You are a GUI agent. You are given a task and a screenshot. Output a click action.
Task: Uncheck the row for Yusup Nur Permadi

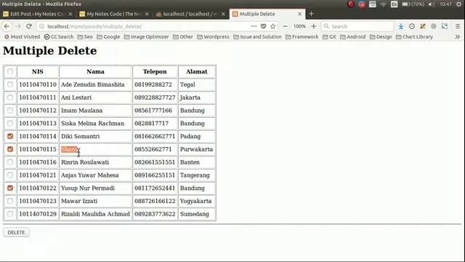(x=10, y=188)
